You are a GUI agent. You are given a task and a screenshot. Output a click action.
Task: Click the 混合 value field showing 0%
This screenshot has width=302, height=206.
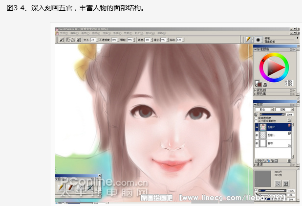click(163, 40)
